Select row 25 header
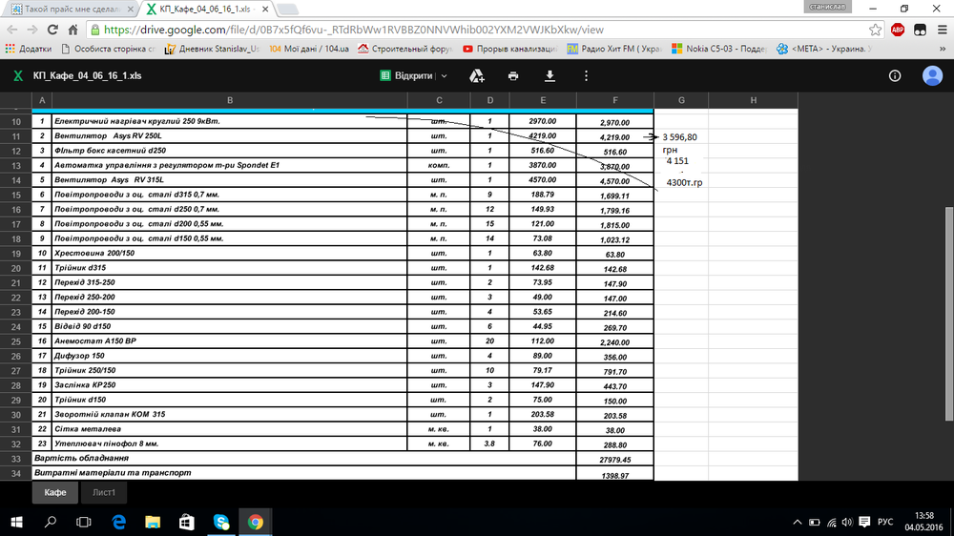Screen dimensions: 954x536 coord(16,341)
